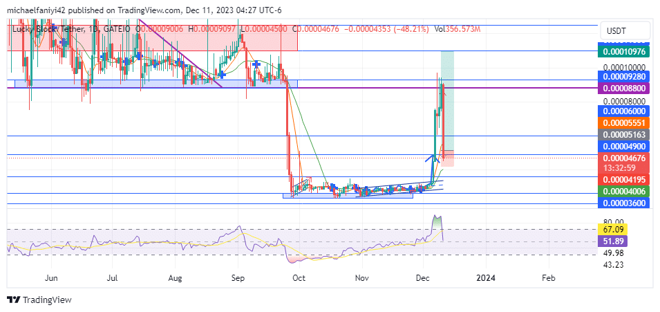Select the 0.00006000 price label
The height and width of the screenshot is (312, 660).
(x=624, y=111)
